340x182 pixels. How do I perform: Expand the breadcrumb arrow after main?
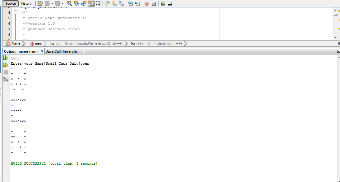(x=45, y=43)
